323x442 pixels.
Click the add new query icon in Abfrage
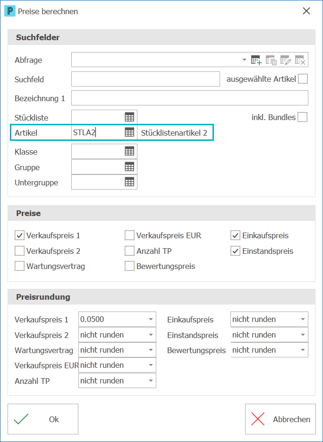coord(256,60)
